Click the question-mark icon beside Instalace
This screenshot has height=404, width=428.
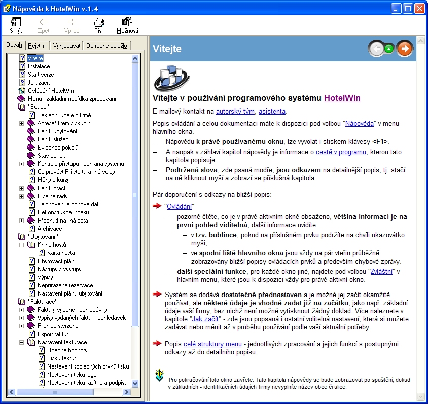[22, 66]
